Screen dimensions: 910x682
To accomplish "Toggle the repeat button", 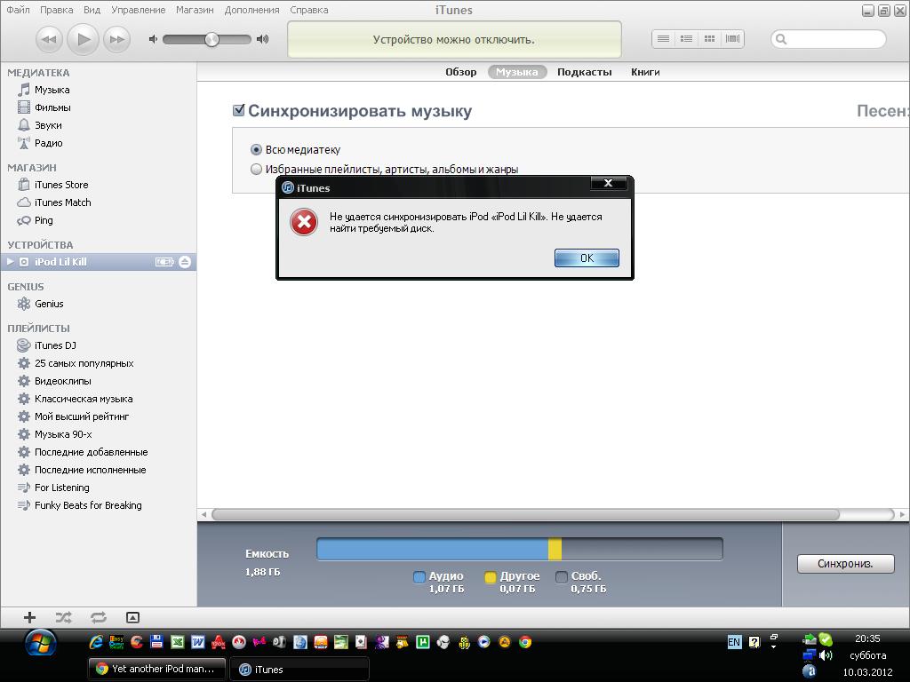I will point(99,618).
